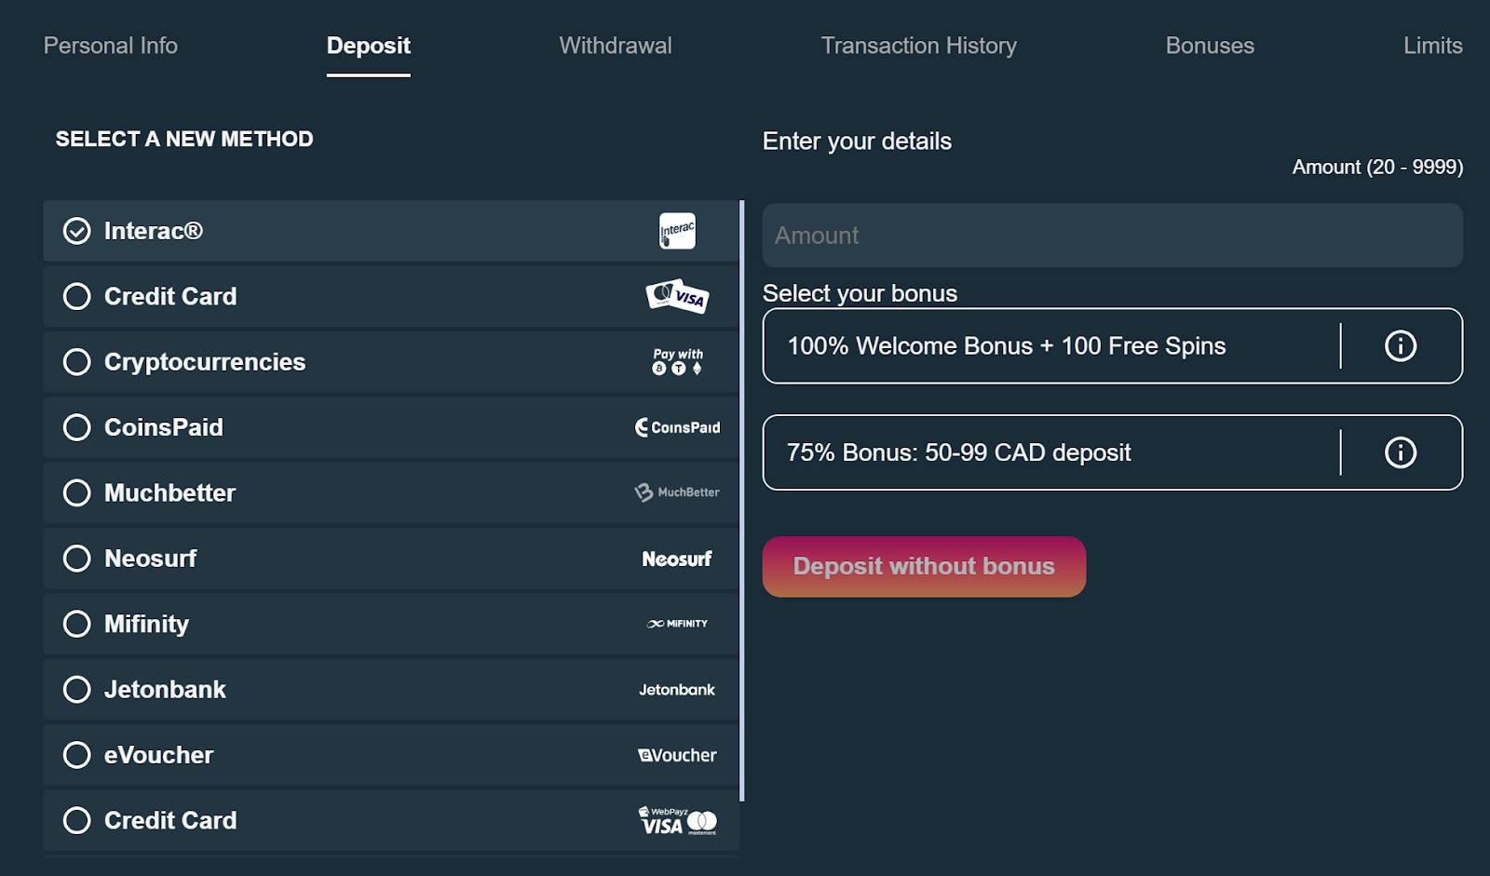1490x876 pixels.
Task: Switch to the Withdrawal tab
Action: 616,46
